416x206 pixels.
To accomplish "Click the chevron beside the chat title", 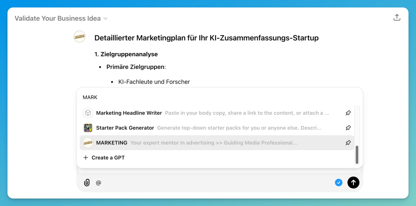I will [x=106, y=19].
